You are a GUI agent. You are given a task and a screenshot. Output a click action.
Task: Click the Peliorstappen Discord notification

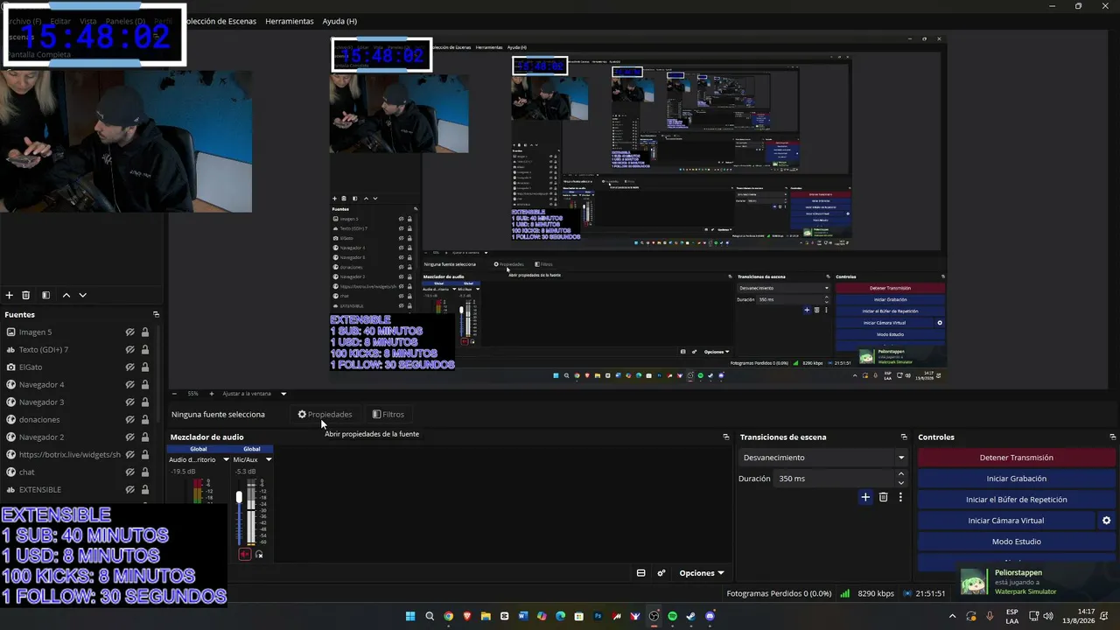pyautogui.click(x=1037, y=582)
